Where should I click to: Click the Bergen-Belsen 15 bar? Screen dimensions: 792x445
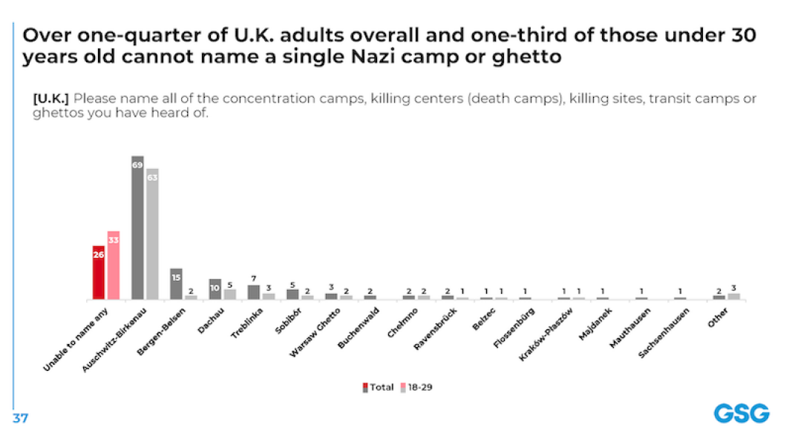(176, 283)
